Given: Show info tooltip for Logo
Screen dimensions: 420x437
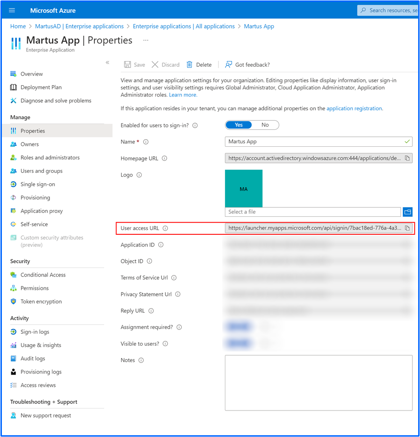Looking at the screenshot, I should coord(139,175).
